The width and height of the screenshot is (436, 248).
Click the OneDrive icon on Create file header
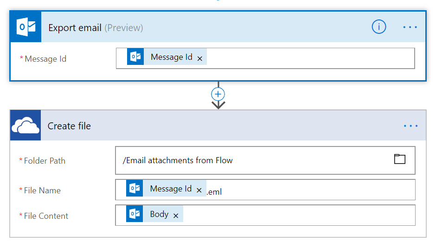26,126
